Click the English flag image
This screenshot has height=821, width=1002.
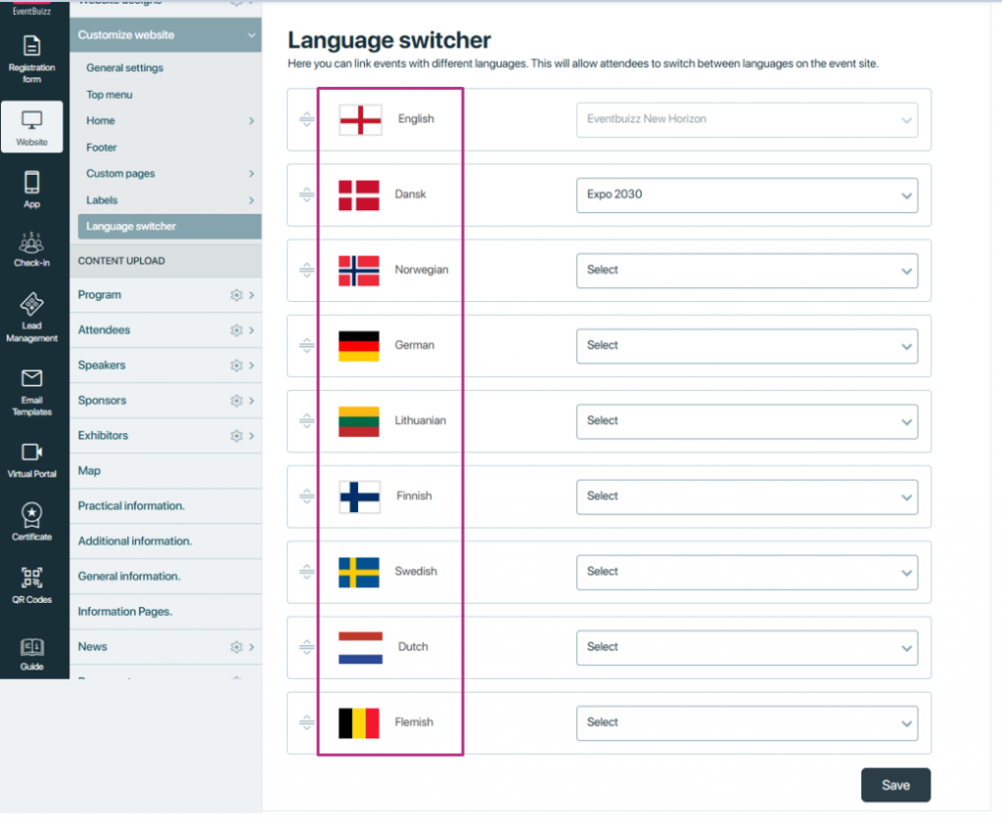(x=360, y=120)
